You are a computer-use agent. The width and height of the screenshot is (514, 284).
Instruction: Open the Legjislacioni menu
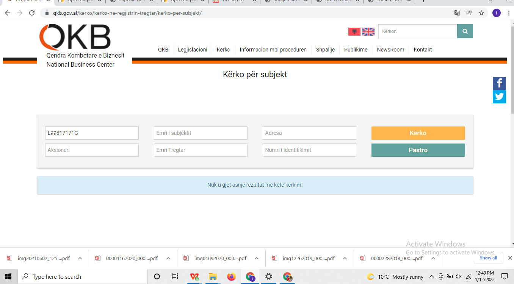[193, 50]
